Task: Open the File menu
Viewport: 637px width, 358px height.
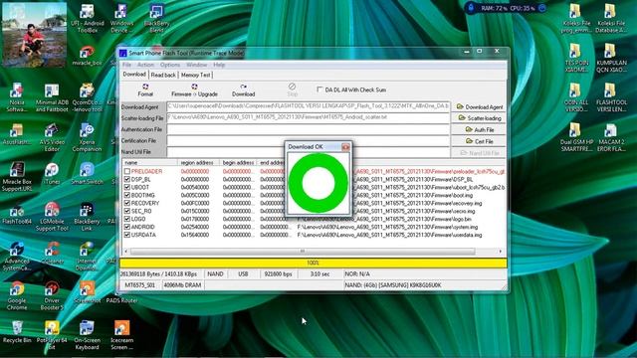Action: (x=126, y=65)
